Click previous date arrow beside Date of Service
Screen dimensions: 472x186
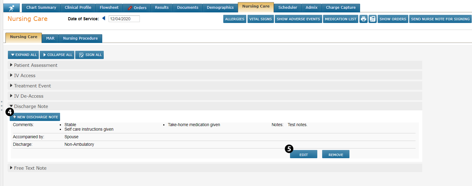pyautogui.click(x=103, y=18)
